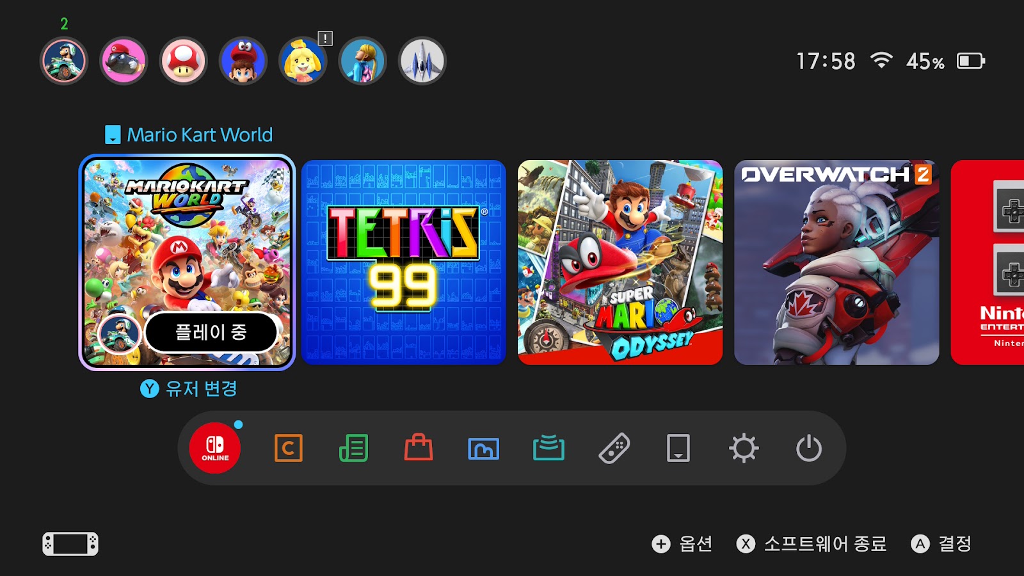Viewport: 1024px width, 576px height.
Task: Launch the Overwatch 2 game tile
Action: [836, 262]
